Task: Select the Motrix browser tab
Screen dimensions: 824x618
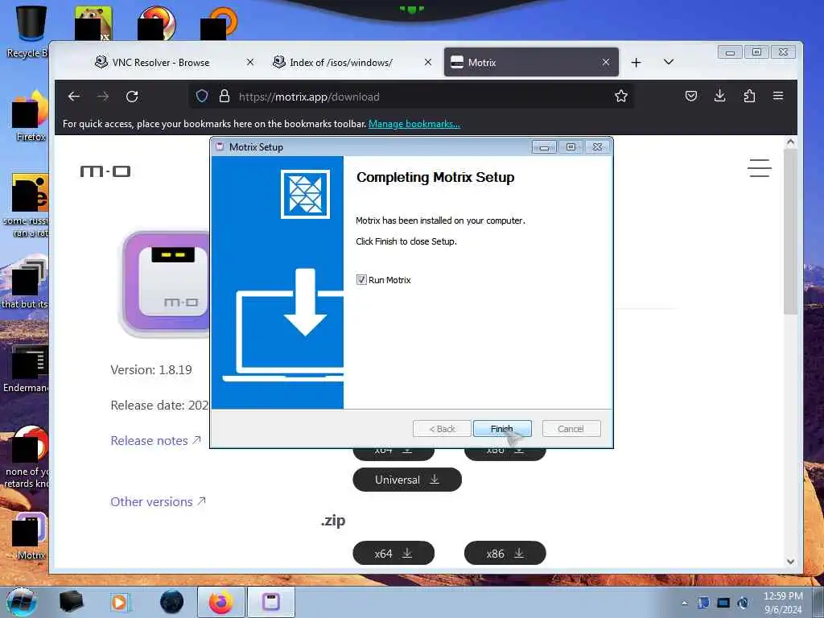Action: point(531,62)
